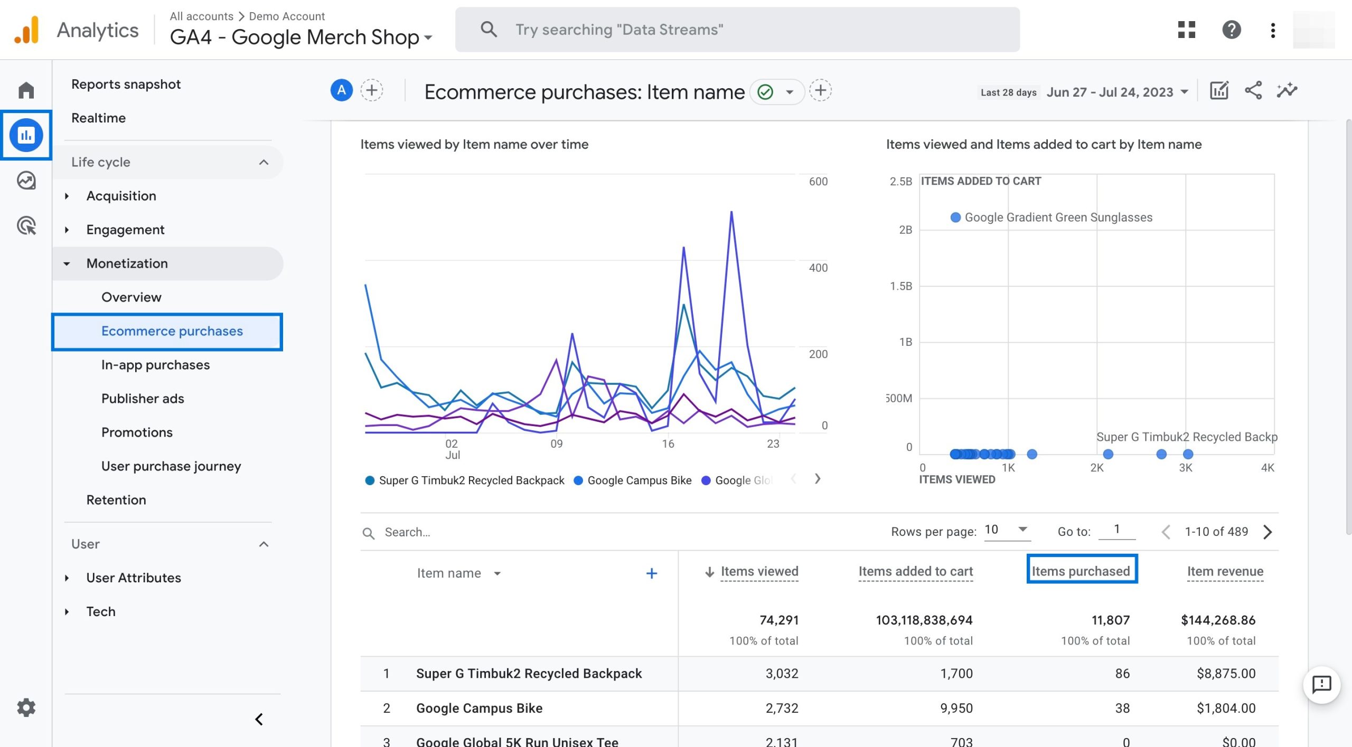Add a secondary dimension with blue plus
1352x747 pixels.
point(651,573)
